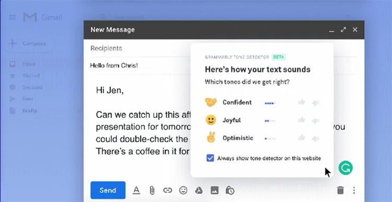Open the Gmail main hamburger menu

pyautogui.click(x=12, y=17)
